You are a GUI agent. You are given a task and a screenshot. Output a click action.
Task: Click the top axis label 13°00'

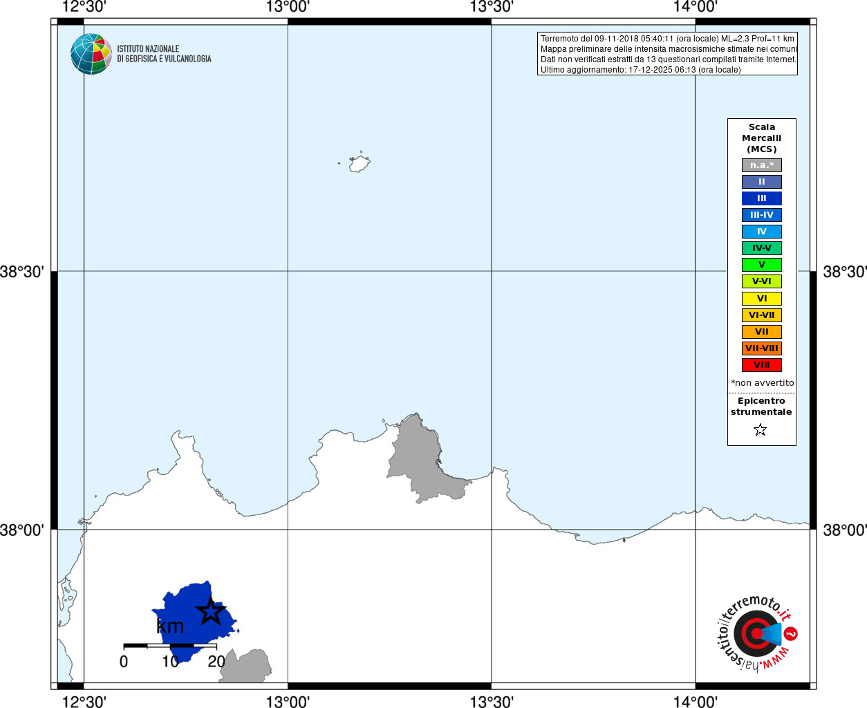(x=288, y=7)
